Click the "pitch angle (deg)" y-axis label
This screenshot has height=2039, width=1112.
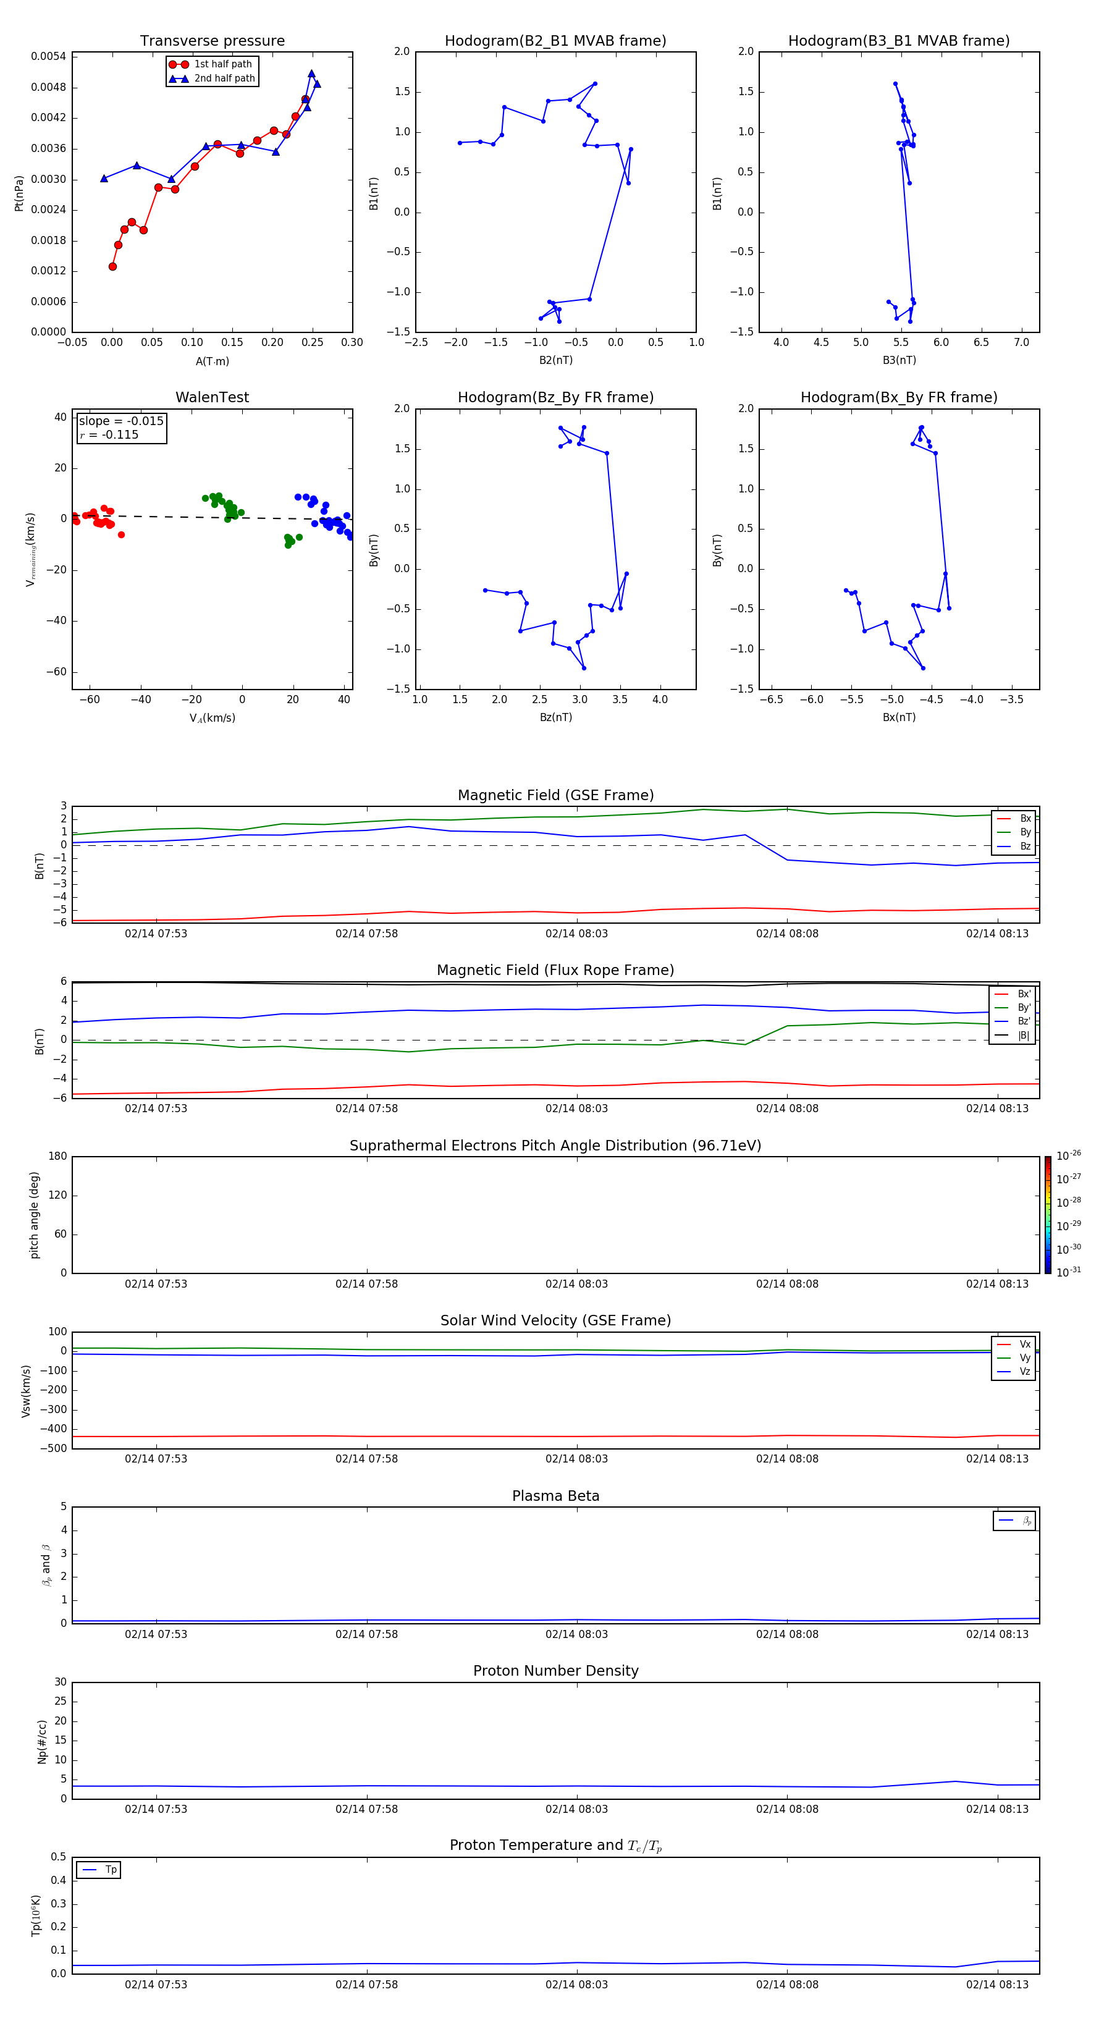[34, 1215]
